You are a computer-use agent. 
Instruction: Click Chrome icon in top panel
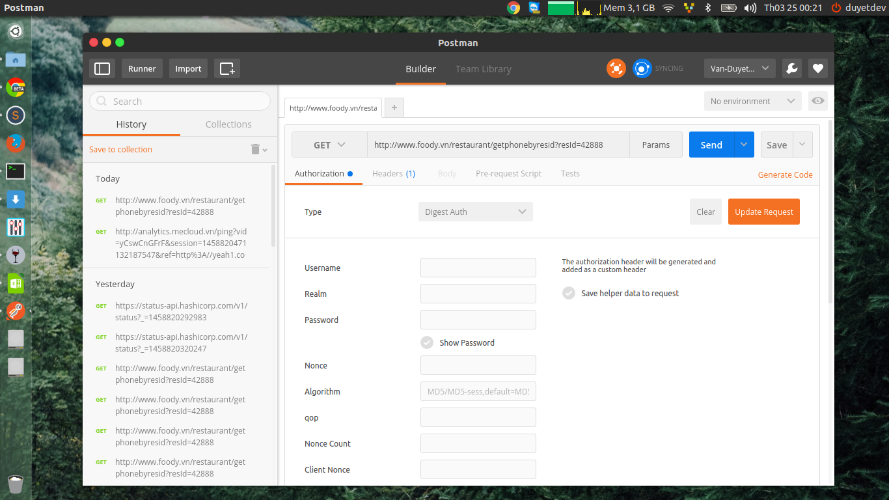point(513,8)
